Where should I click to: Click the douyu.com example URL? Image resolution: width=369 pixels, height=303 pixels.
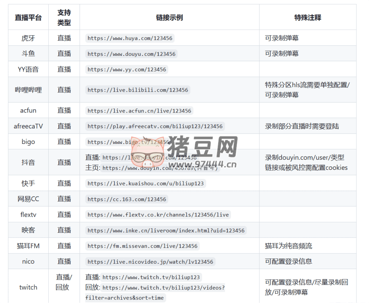pyautogui.click(x=131, y=54)
